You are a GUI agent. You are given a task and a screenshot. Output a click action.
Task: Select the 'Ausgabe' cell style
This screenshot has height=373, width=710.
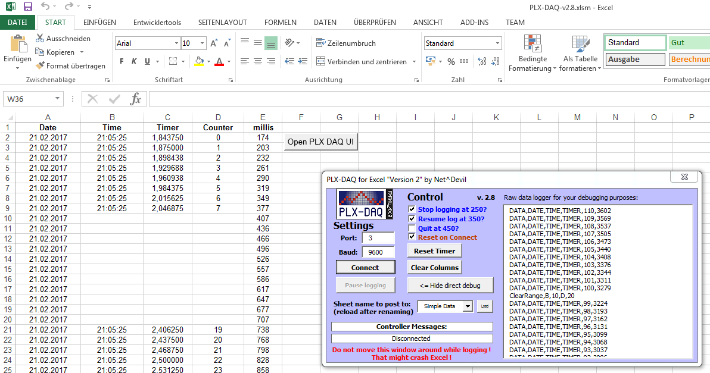636,59
